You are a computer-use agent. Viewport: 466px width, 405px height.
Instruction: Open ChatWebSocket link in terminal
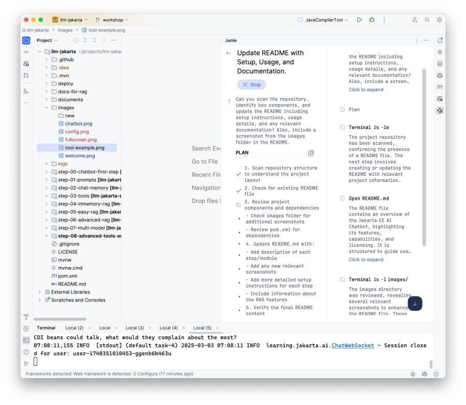point(353,345)
